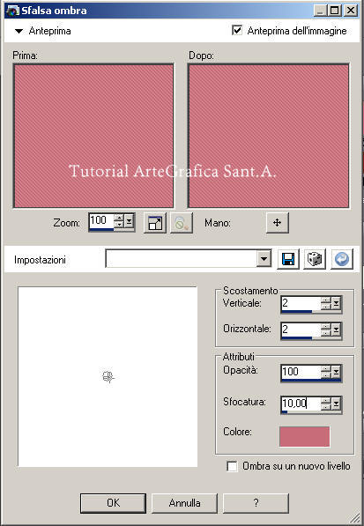The width and height of the screenshot is (364, 526).
Task: Click the disabled lock-preview icon beside Zoom
Action: pyautogui.click(x=182, y=222)
